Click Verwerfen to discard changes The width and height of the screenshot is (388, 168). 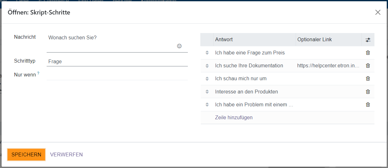[x=67, y=154]
